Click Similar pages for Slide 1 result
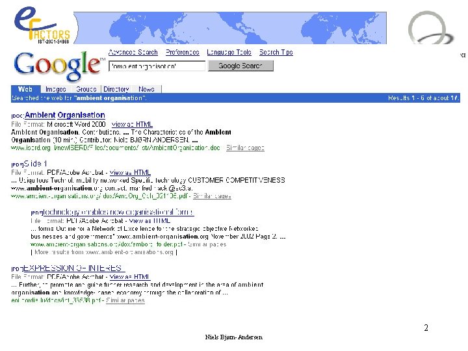Screen dimensions: 468x351 point(212,196)
